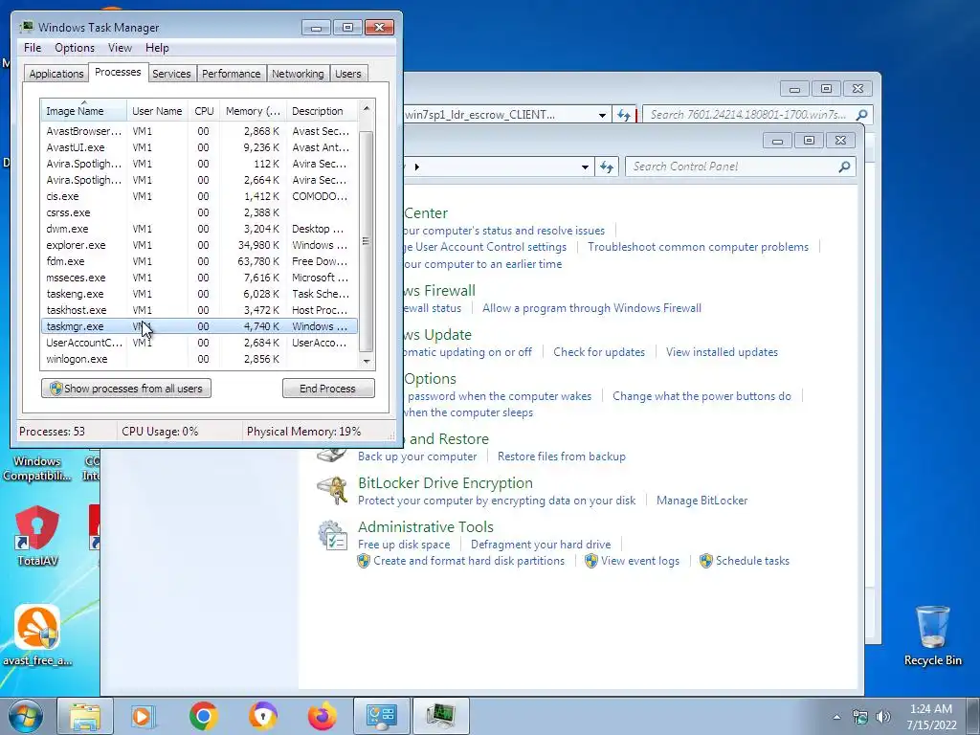Open the Recycle Bin desktop icon
This screenshot has height=735, width=980.
pos(932,635)
